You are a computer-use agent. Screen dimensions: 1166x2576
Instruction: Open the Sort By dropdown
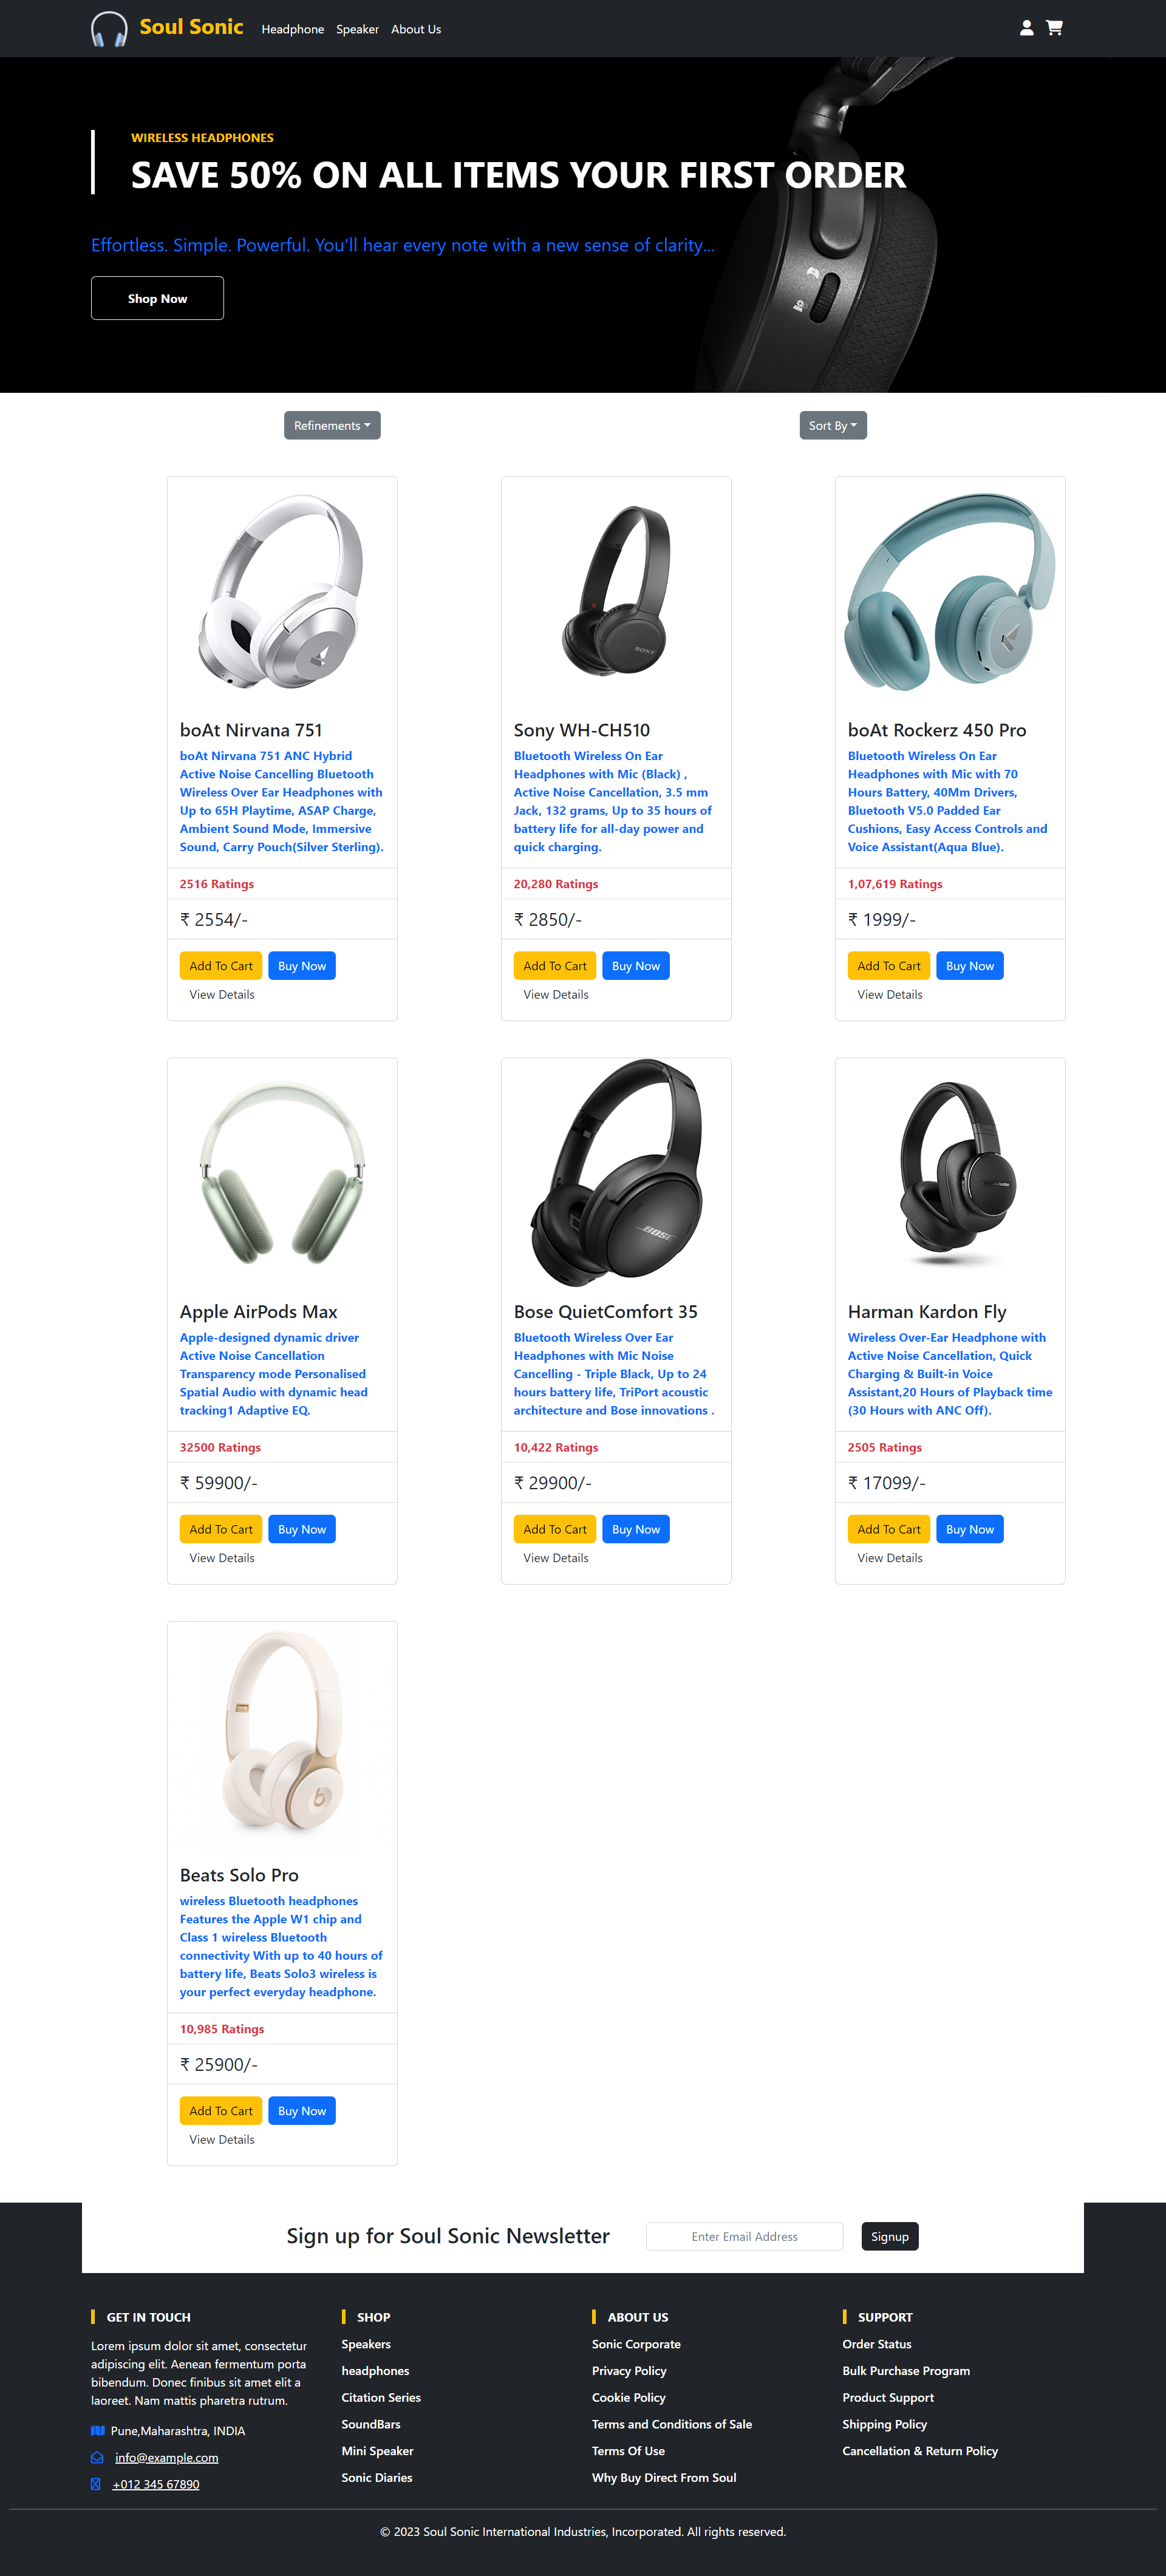833,425
